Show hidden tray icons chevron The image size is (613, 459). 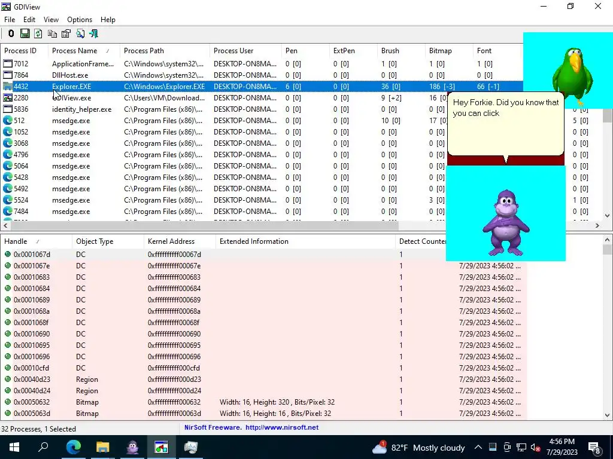[x=478, y=448]
